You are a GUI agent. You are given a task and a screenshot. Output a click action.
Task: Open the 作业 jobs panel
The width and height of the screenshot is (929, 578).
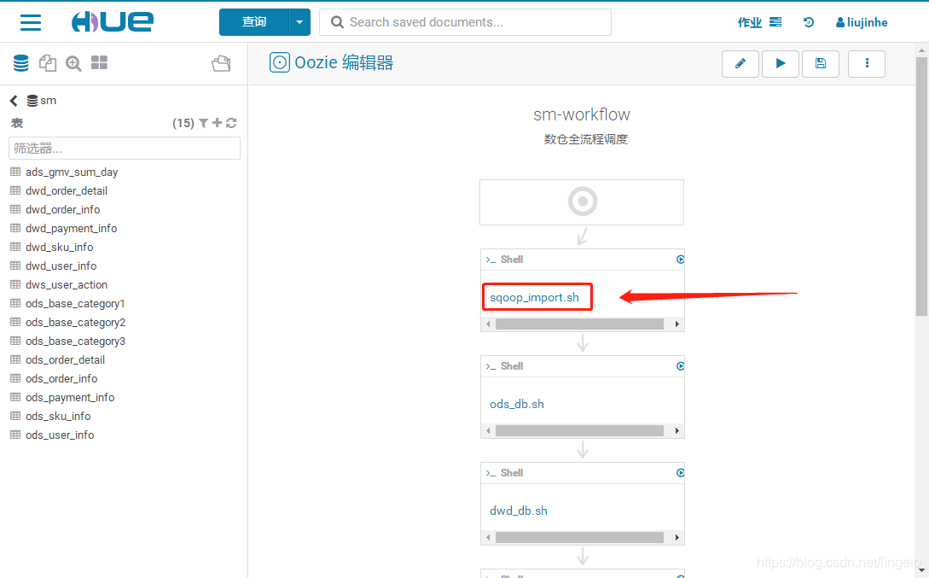(x=759, y=22)
